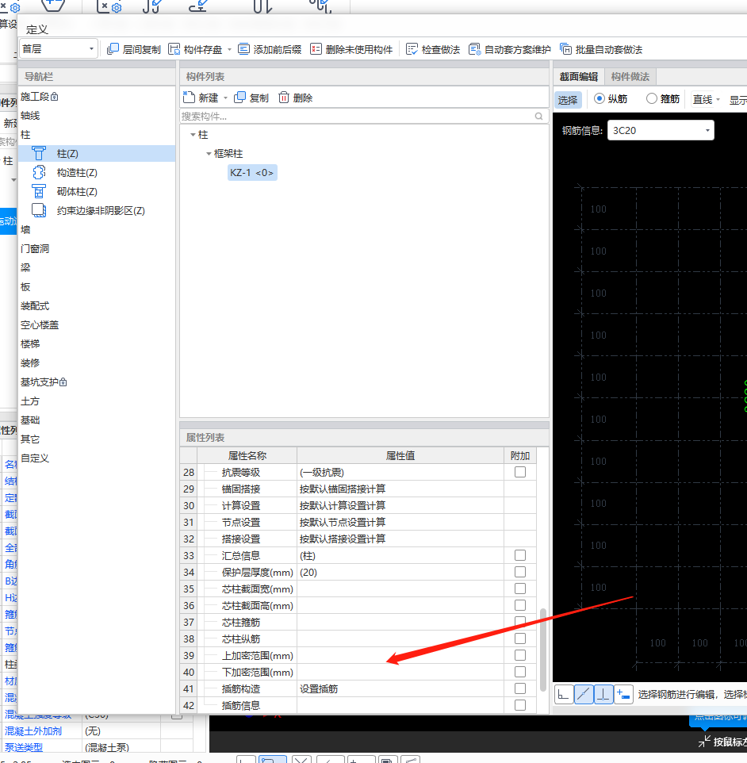Click the 删除未使用构件 icon
This screenshot has height=763, width=747.
316,49
